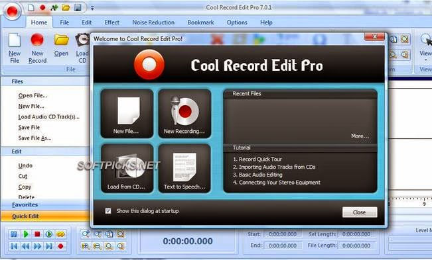Switch to the Options ribbon tab
This screenshot has height=260, width=432.
point(237,22)
